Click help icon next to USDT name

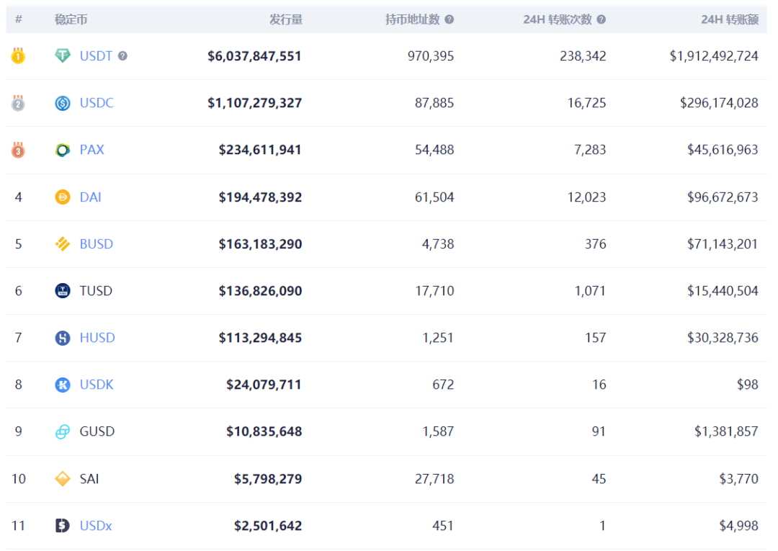click(x=122, y=56)
